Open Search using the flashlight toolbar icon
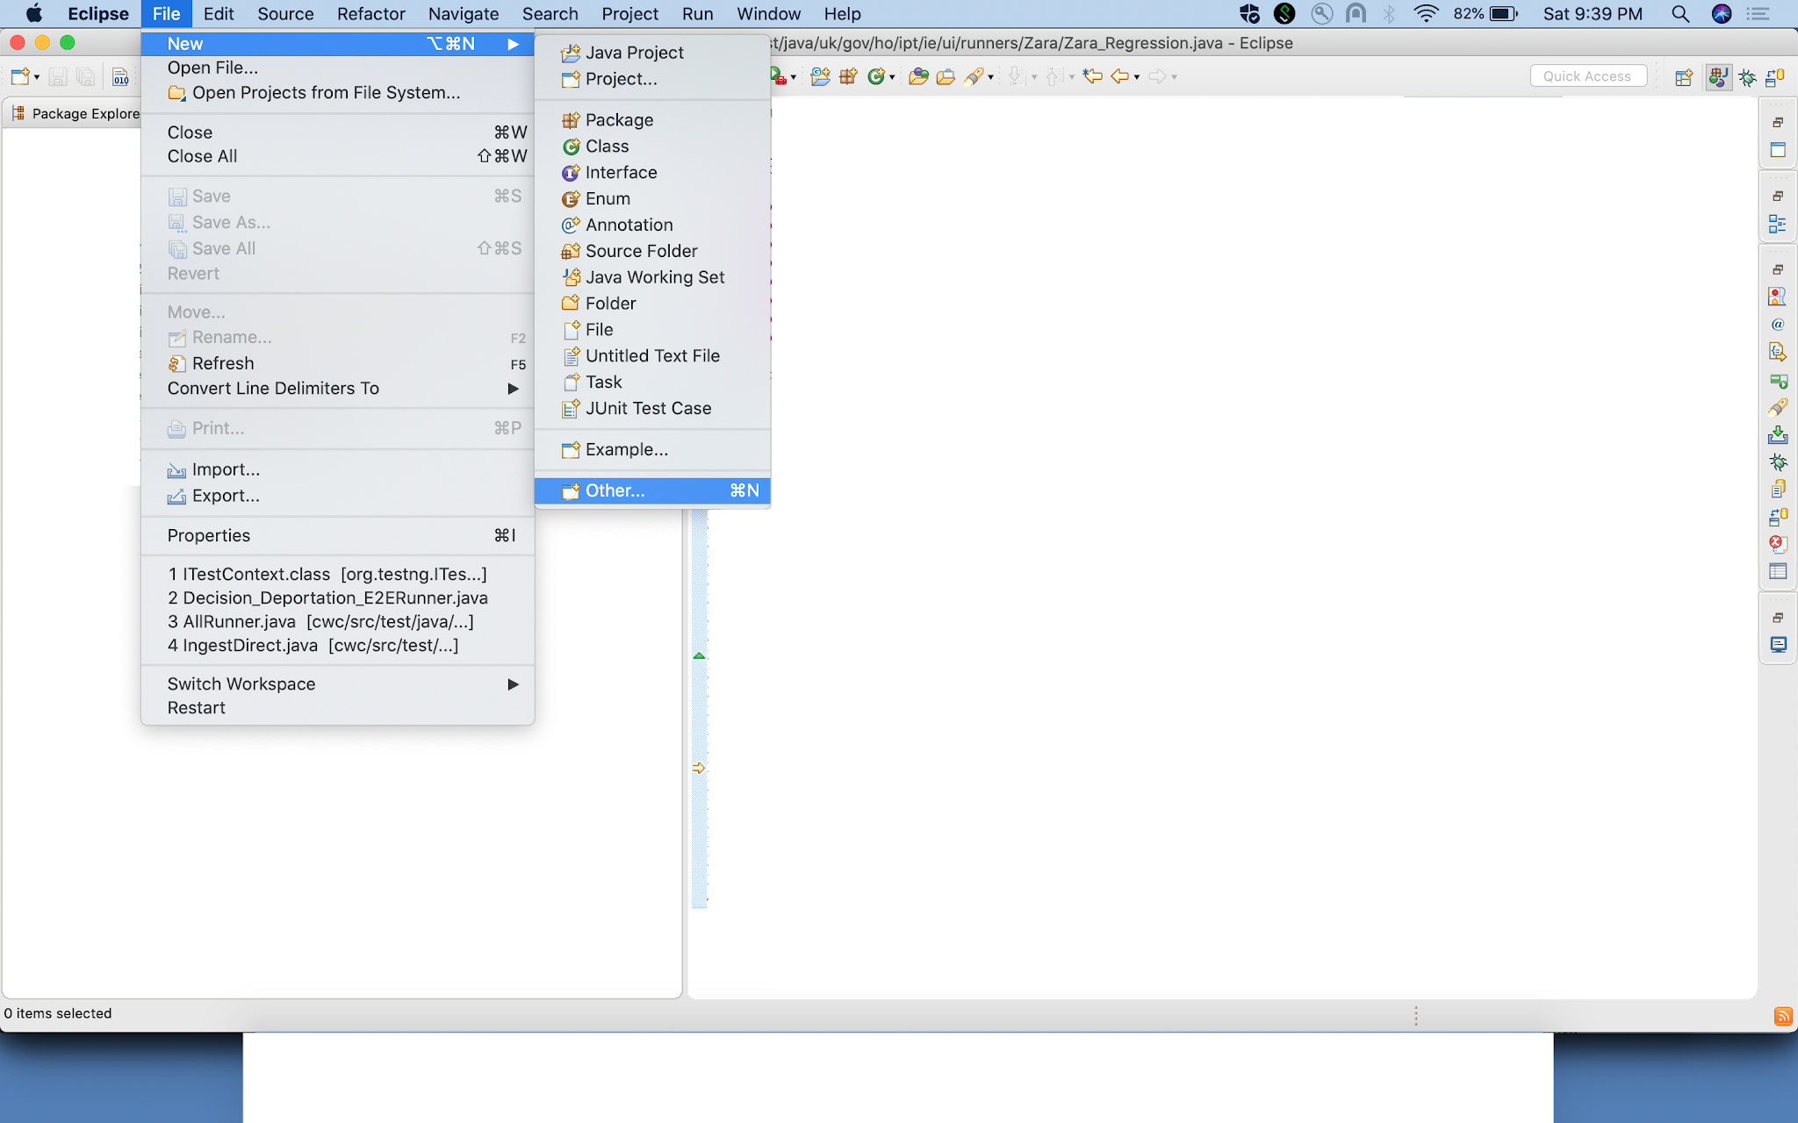 [975, 77]
